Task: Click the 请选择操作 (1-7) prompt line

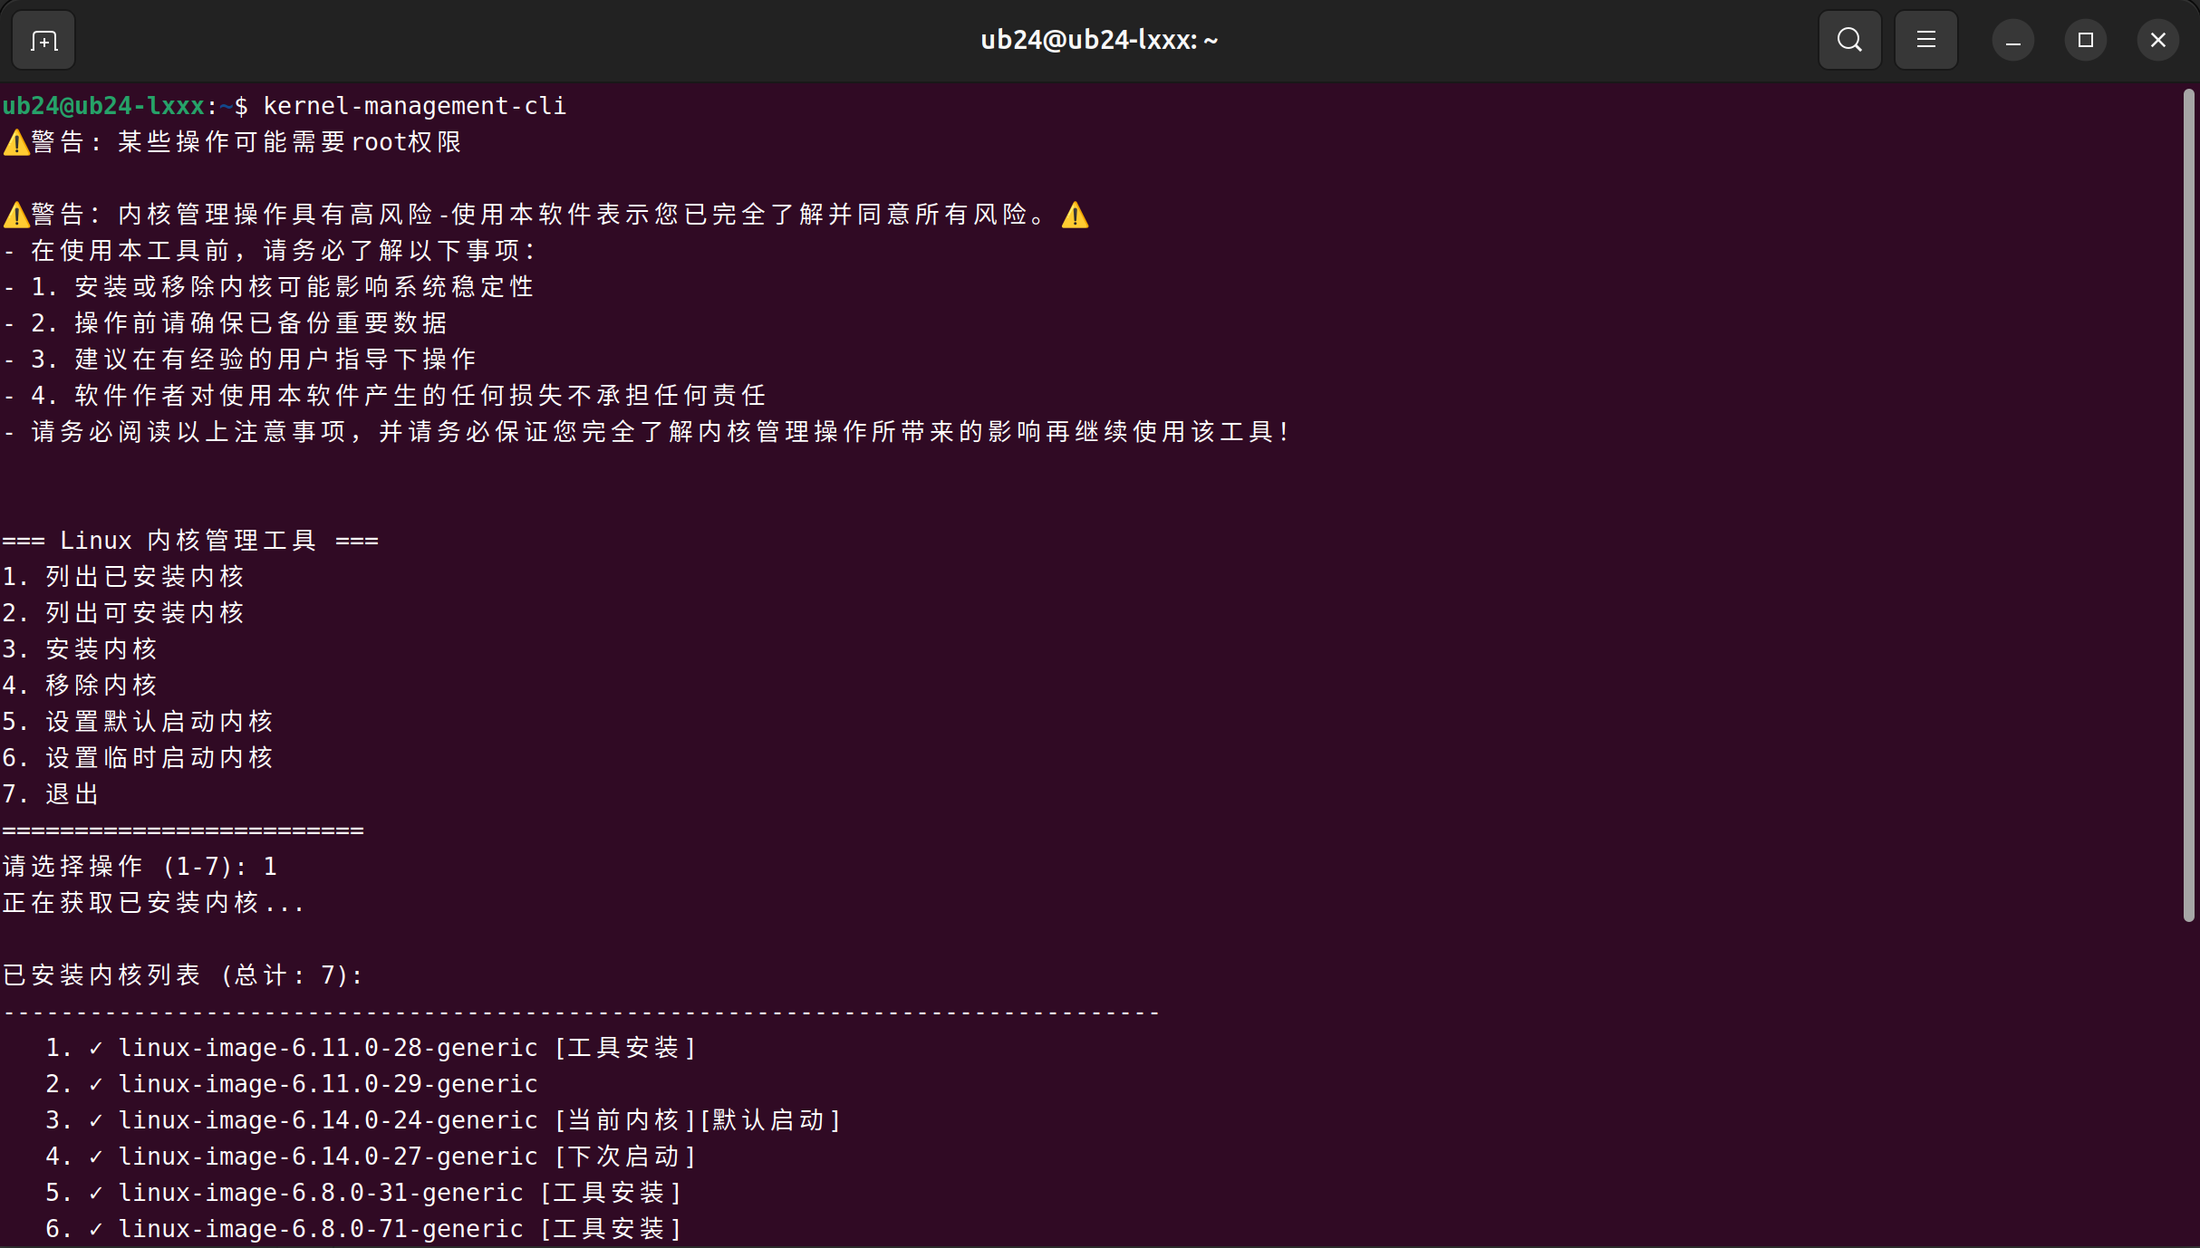Action: point(140,867)
